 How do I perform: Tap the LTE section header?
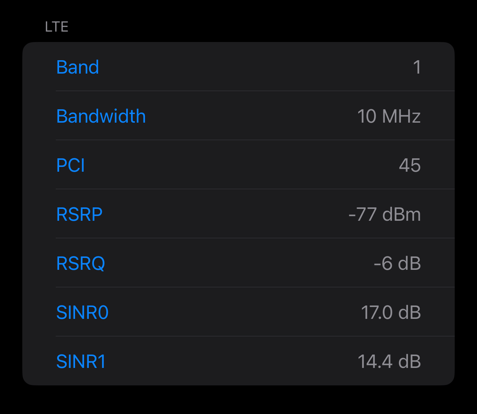(57, 27)
